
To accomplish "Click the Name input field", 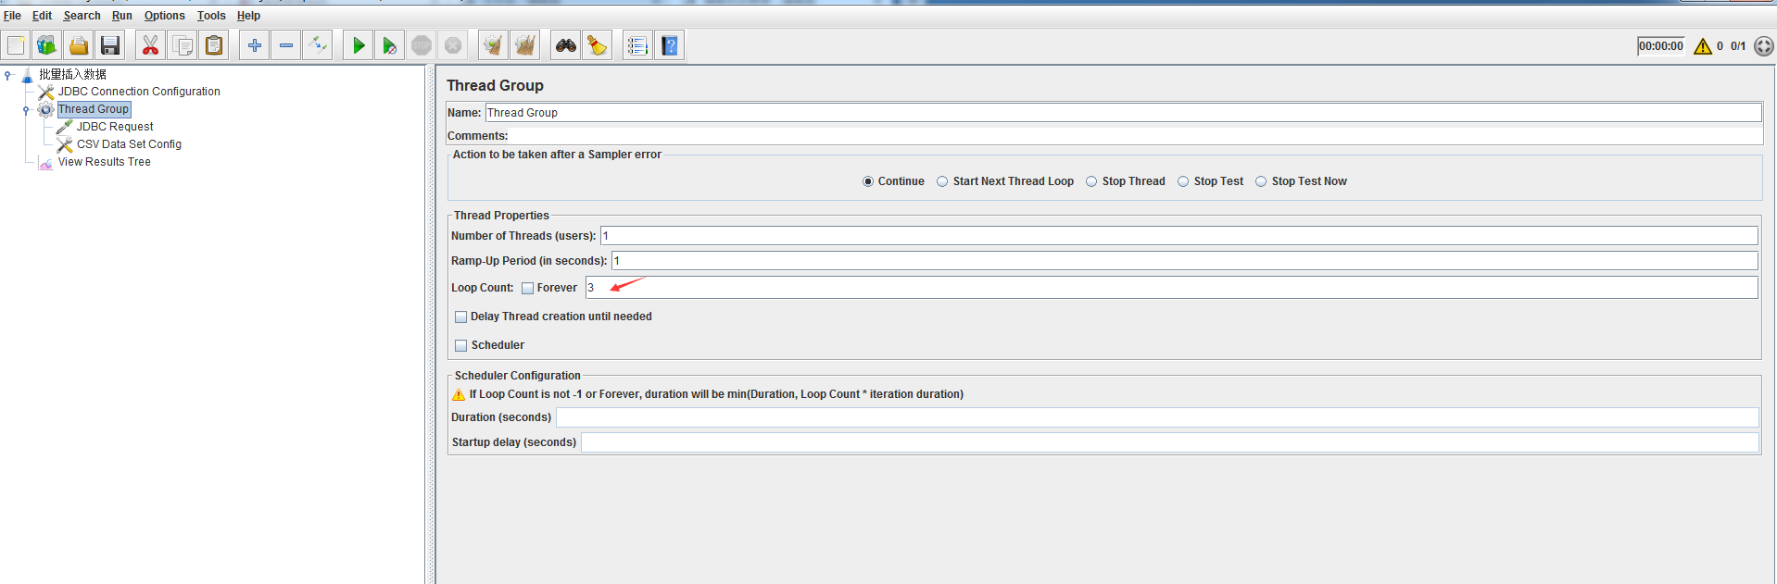I will [x=1123, y=113].
